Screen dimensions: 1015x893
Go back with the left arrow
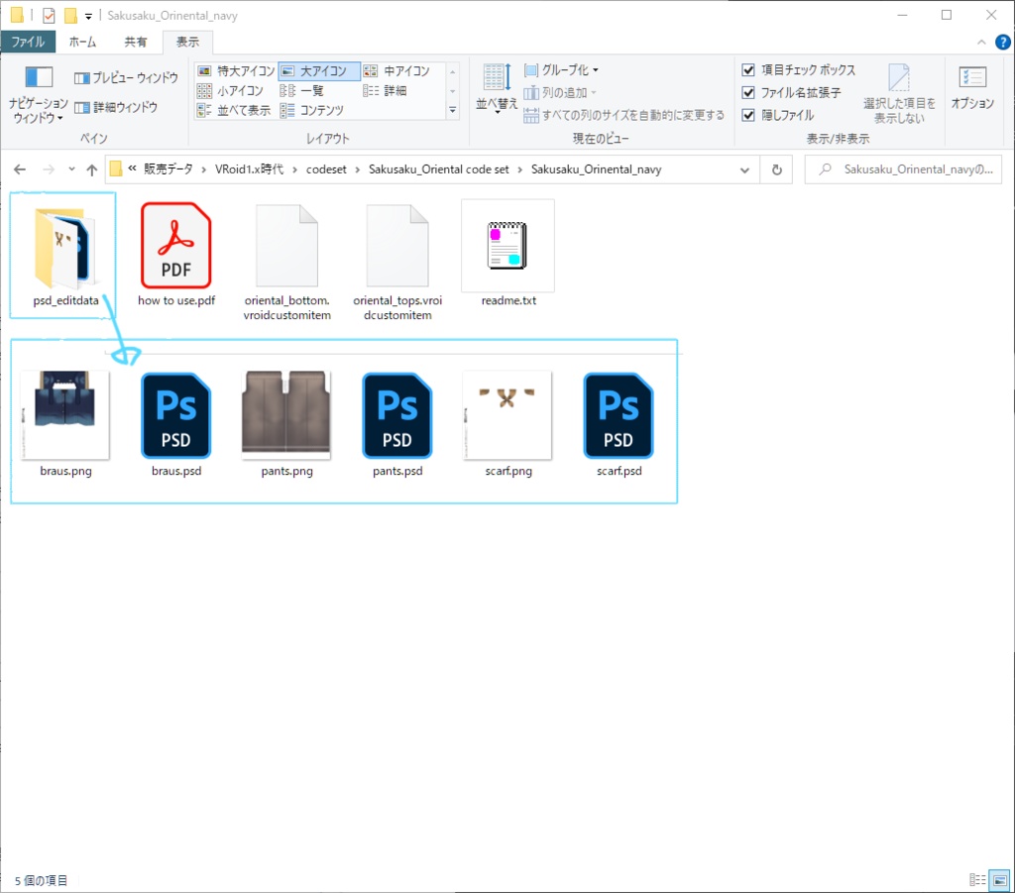pyautogui.click(x=20, y=169)
